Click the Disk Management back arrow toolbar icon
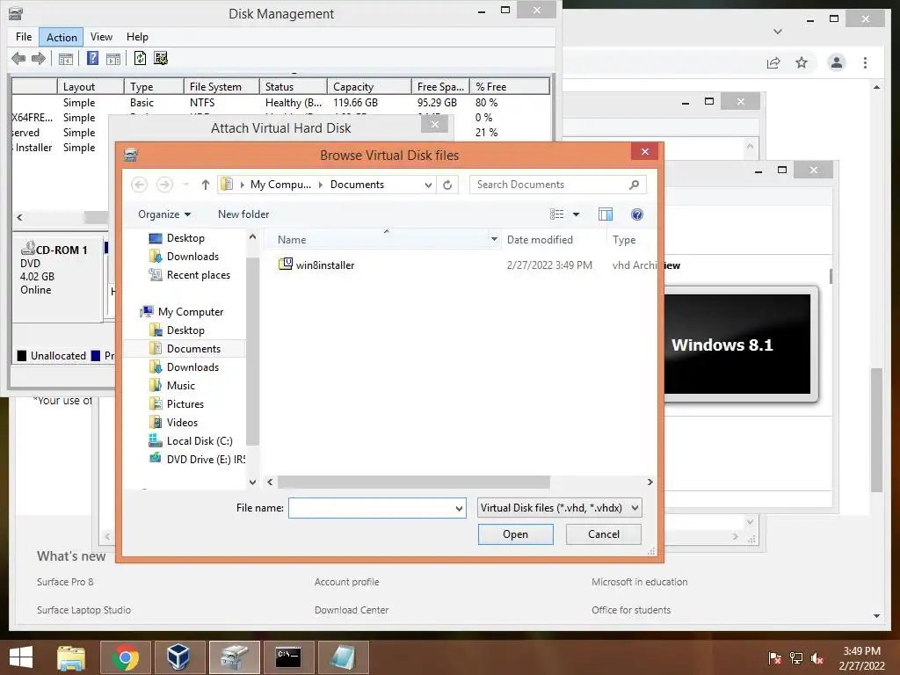 (x=18, y=59)
